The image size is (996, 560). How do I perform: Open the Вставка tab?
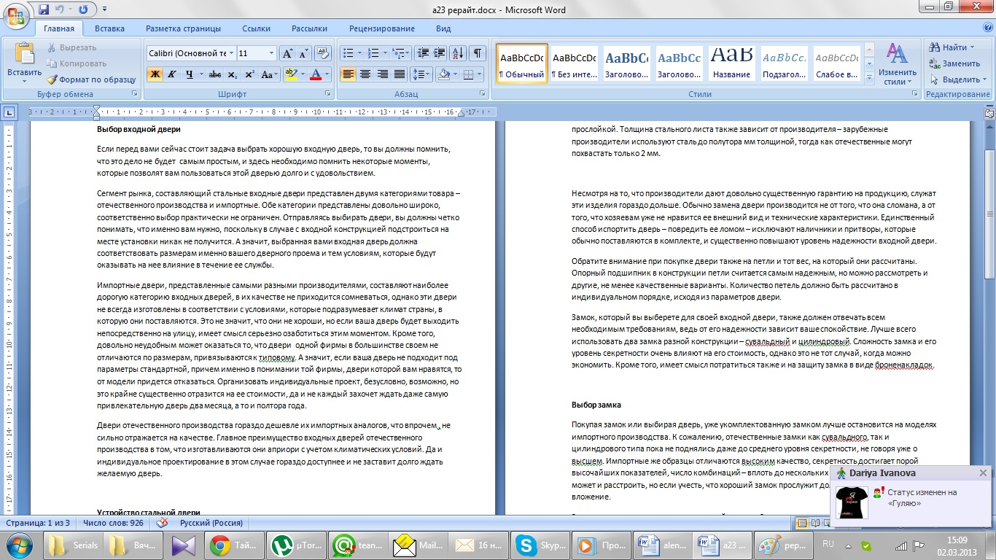(x=109, y=29)
